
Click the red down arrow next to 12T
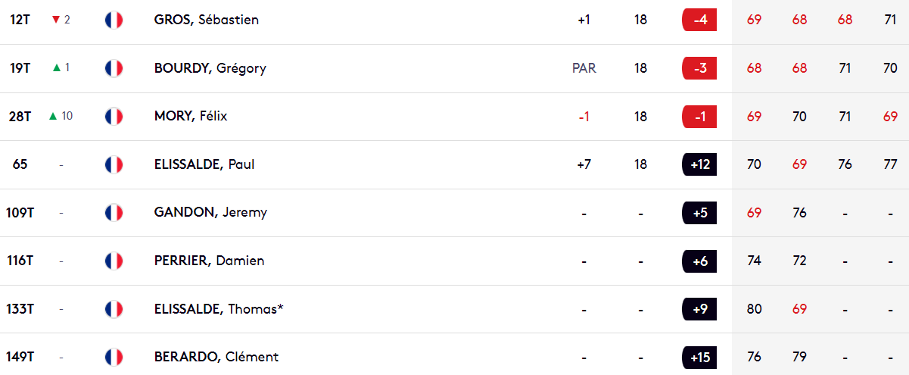coord(56,20)
